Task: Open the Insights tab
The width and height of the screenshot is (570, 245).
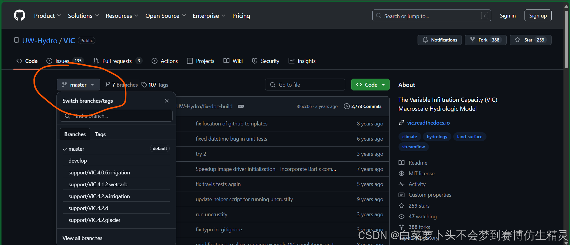Action: tap(302, 61)
